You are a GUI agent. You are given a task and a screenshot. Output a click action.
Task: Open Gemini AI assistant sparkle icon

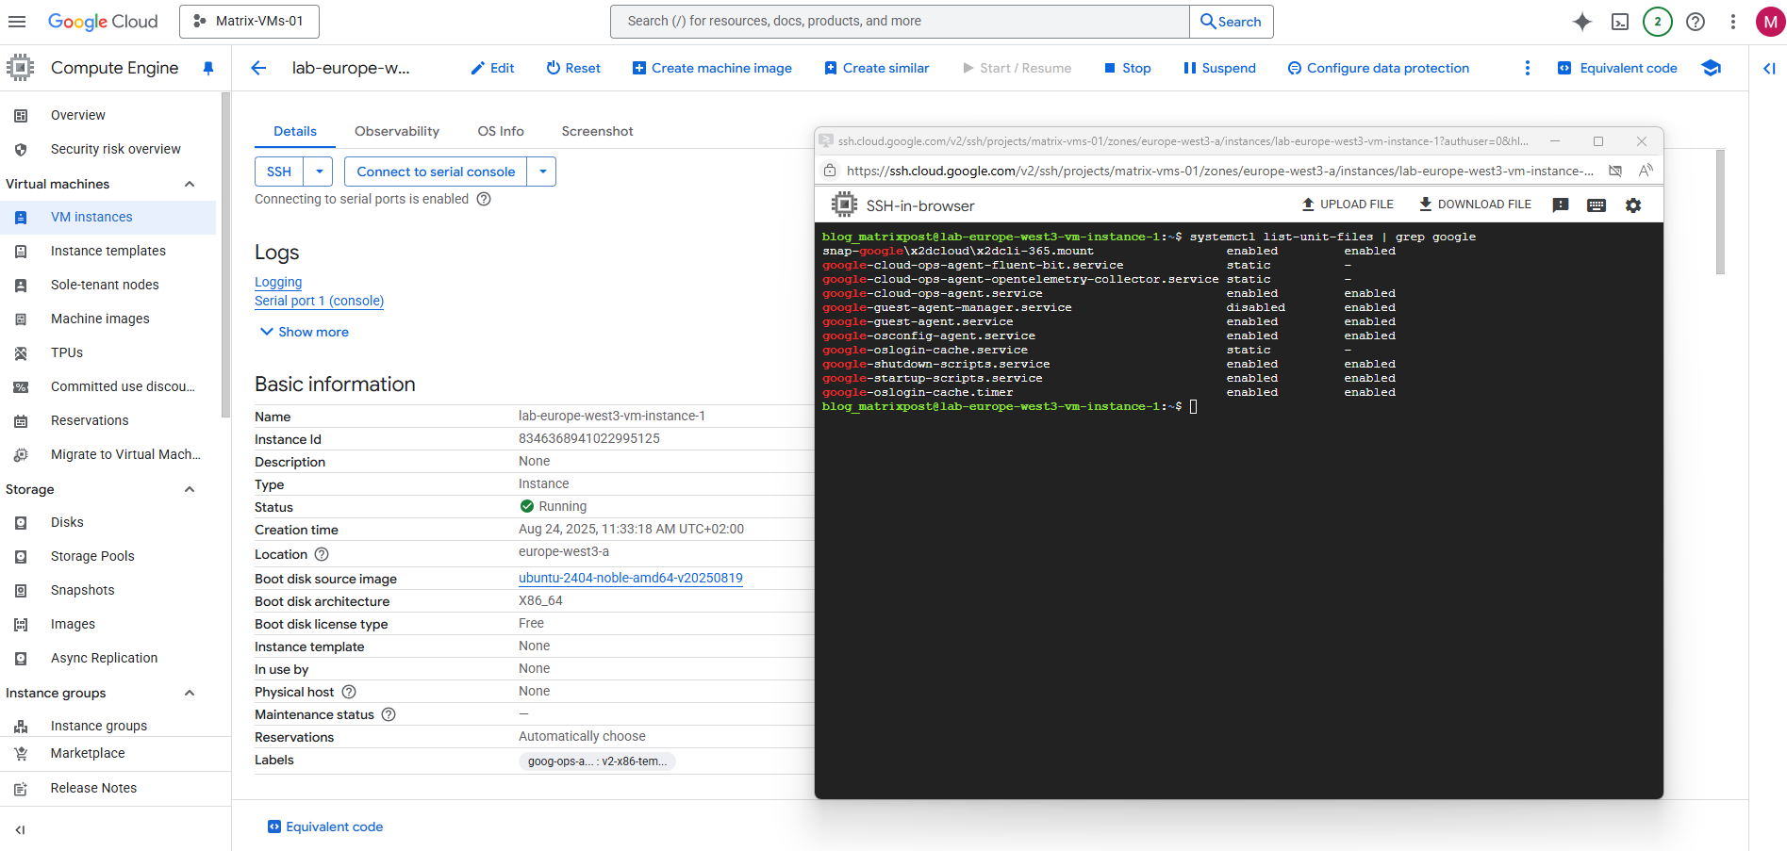coord(1582,22)
